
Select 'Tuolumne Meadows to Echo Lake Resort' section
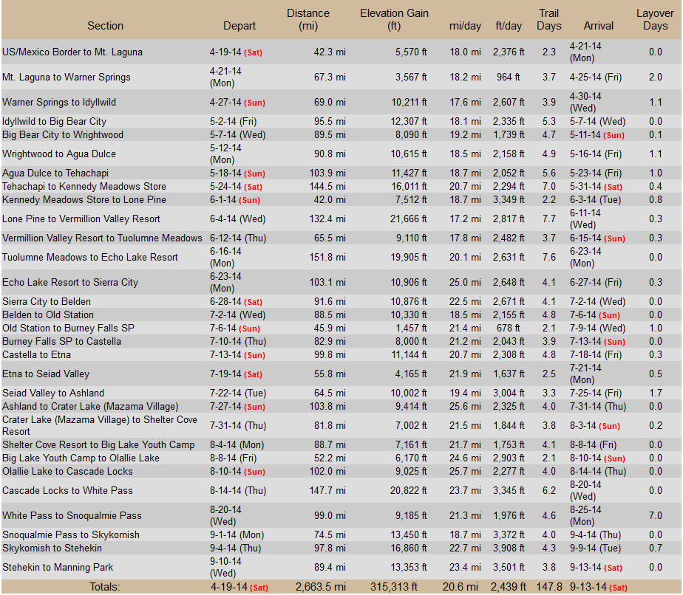tap(89, 258)
